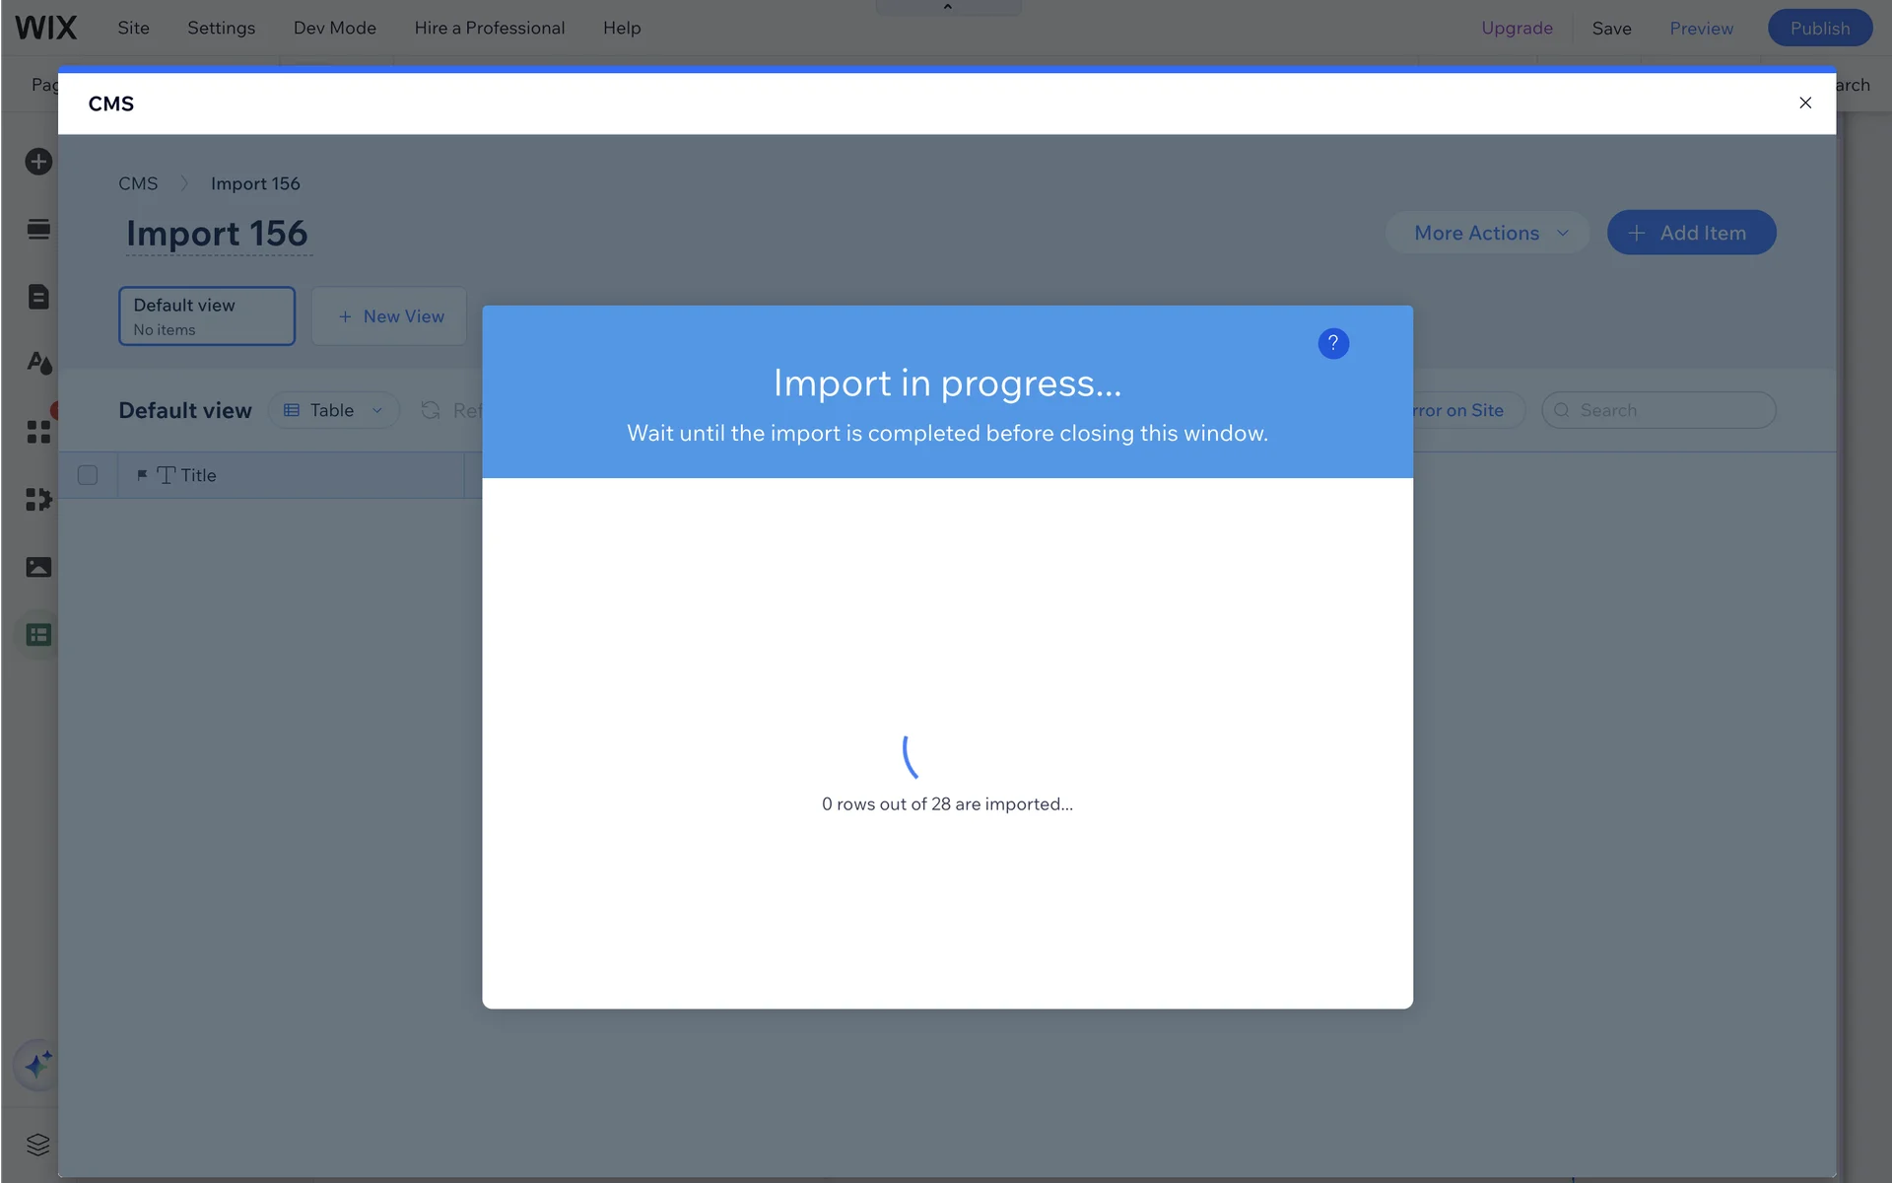
Task: Open the Dev Mode menu
Action: click(334, 28)
